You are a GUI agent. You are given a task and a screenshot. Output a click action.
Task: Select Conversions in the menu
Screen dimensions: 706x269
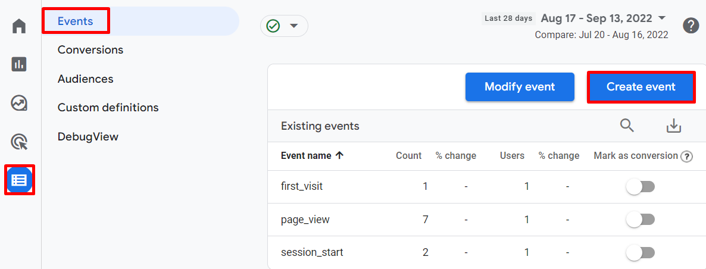click(90, 50)
